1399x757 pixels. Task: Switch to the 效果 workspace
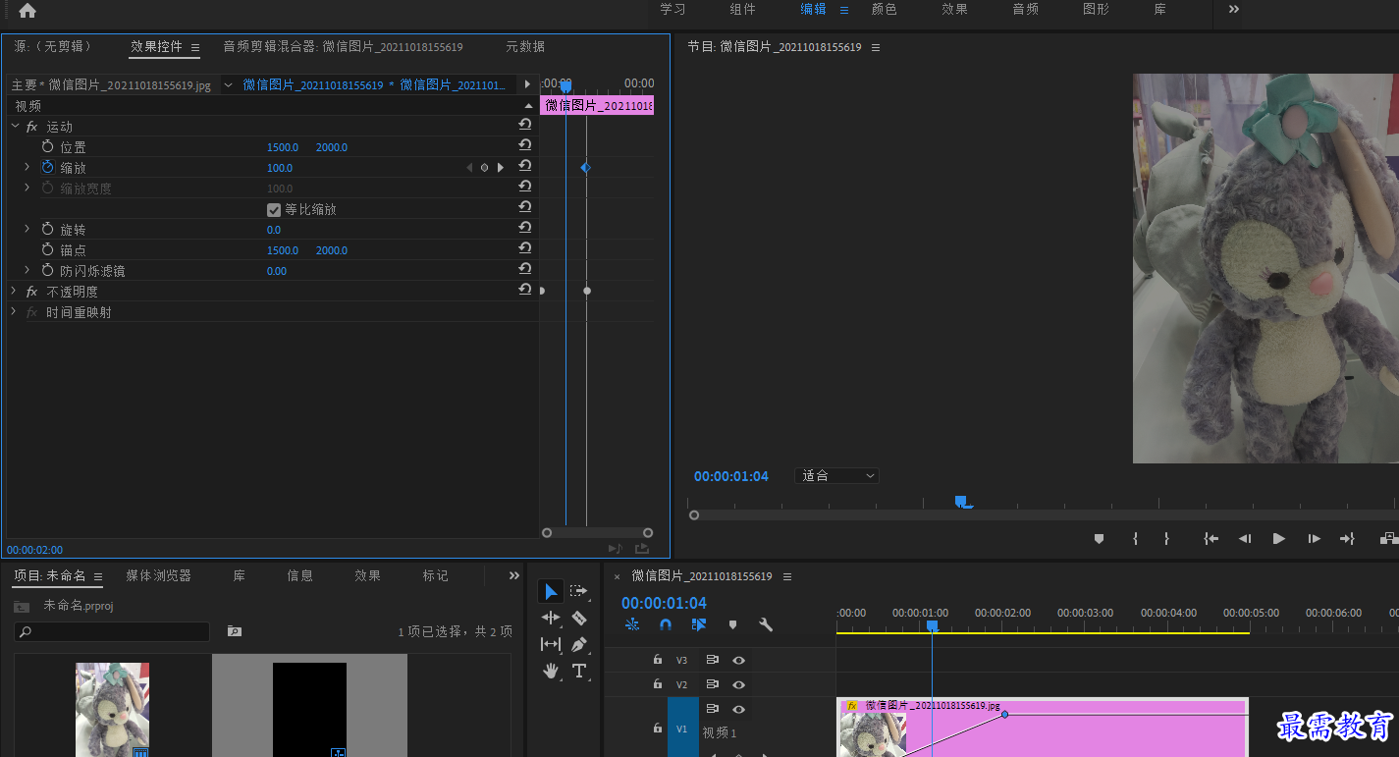(x=954, y=9)
